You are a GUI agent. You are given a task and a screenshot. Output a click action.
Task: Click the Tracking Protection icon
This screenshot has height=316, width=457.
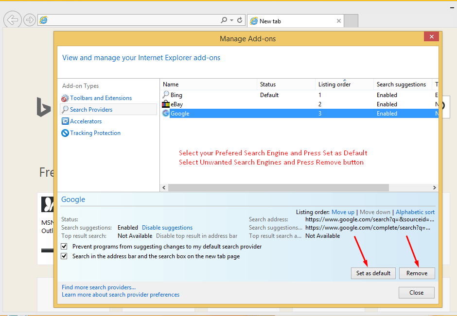(x=65, y=133)
